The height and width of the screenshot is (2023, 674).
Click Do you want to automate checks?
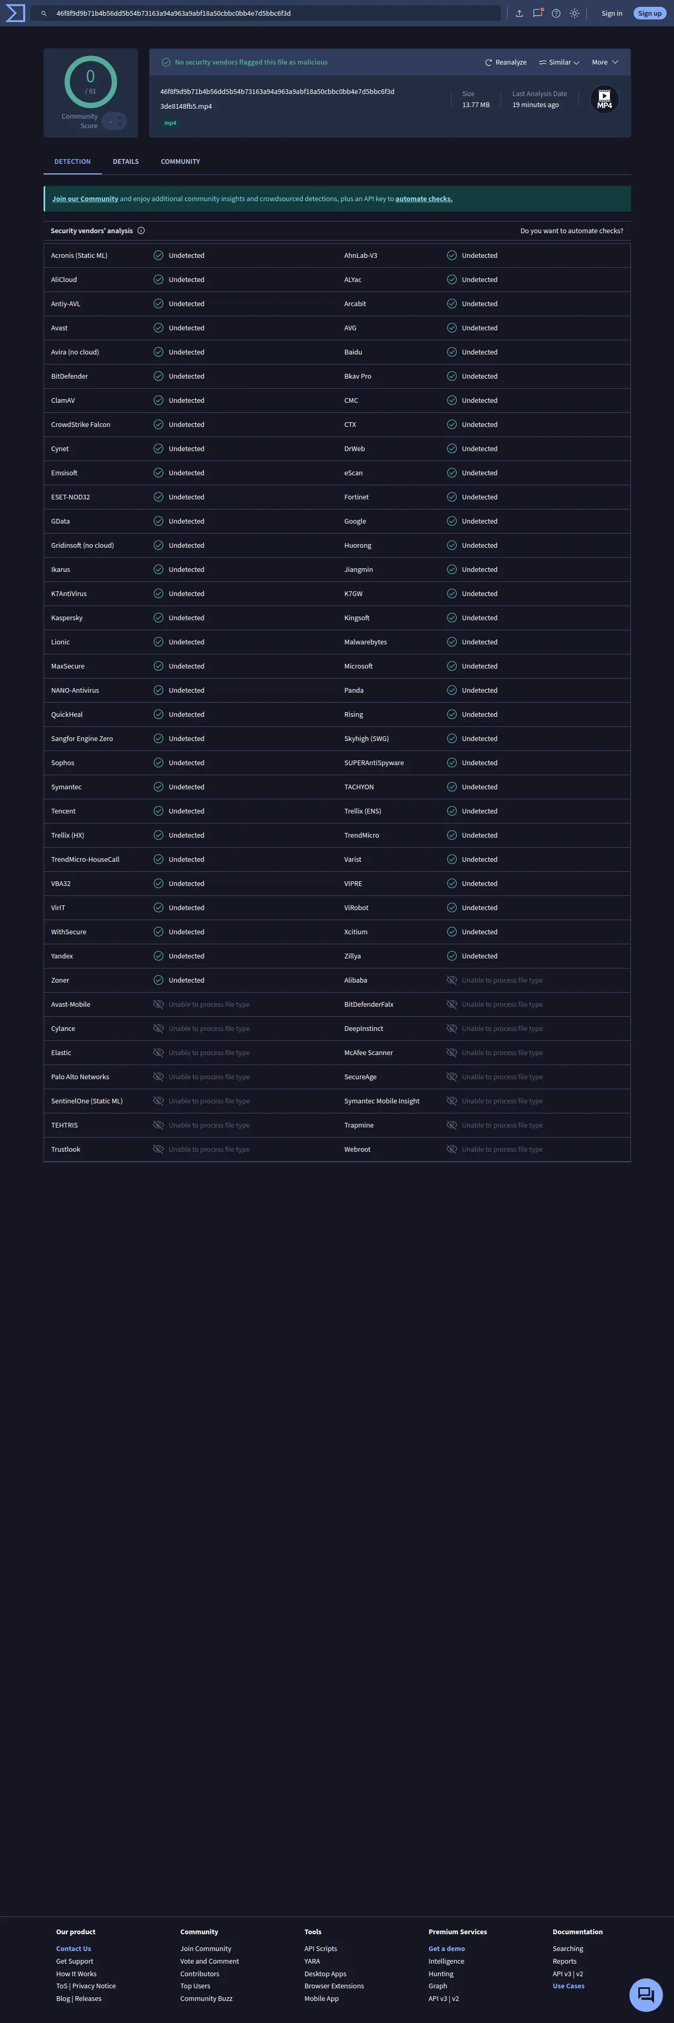click(x=572, y=231)
